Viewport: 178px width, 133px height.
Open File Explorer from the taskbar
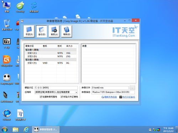point(16,130)
